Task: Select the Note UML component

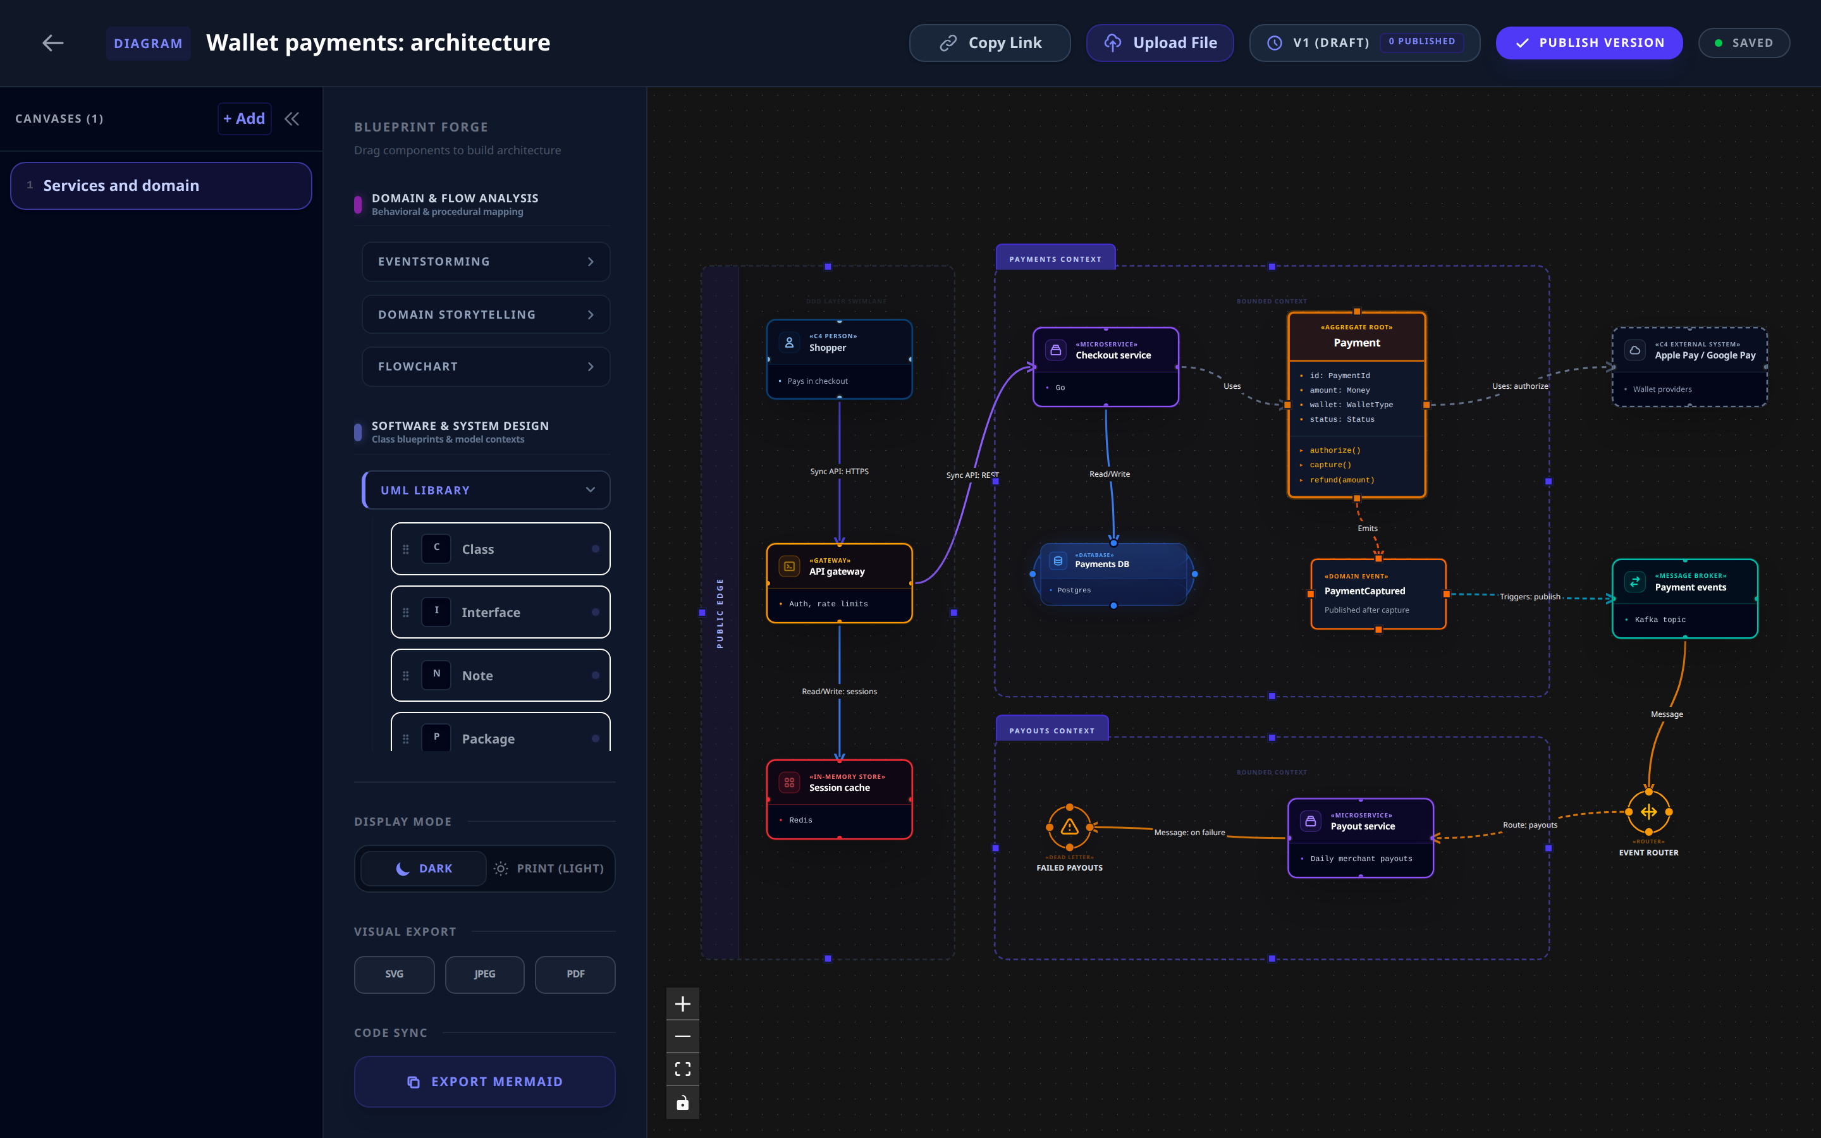Action: click(x=500, y=675)
